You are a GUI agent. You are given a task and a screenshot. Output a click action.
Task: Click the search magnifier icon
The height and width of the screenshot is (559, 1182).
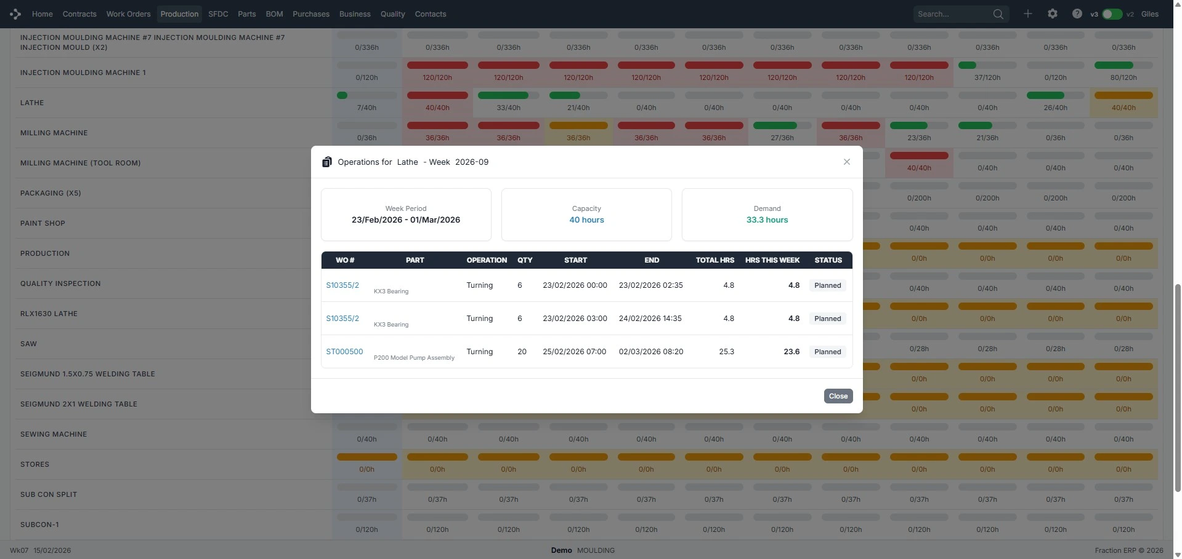(x=998, y=14)
